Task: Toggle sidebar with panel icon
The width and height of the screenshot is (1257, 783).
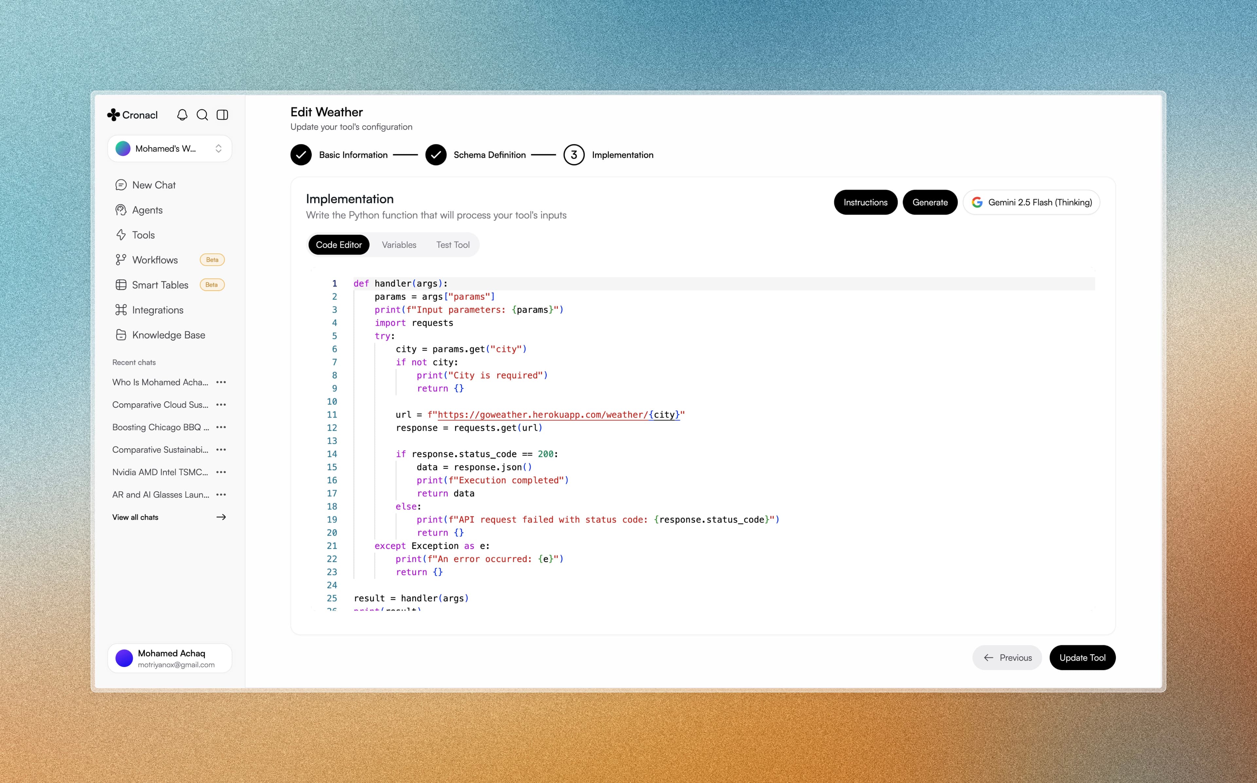Action: tap(222, 115)
